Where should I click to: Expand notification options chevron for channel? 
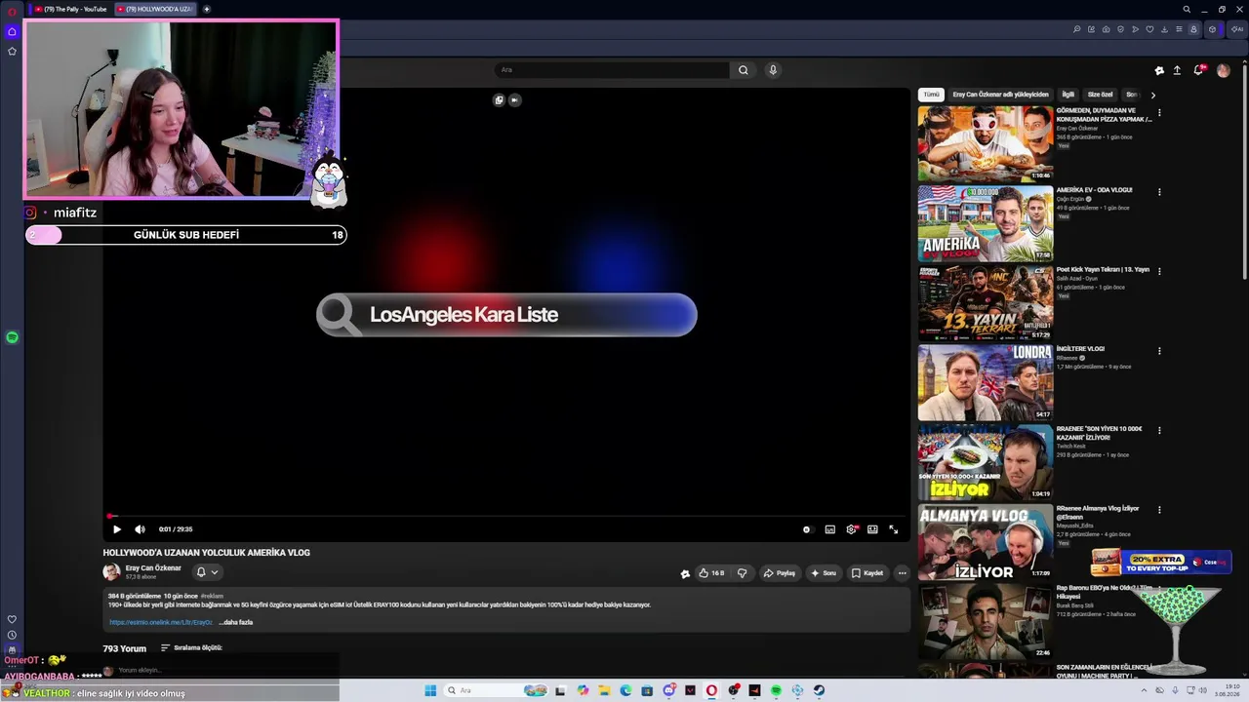pyautogui.click(x=214, y=572)
